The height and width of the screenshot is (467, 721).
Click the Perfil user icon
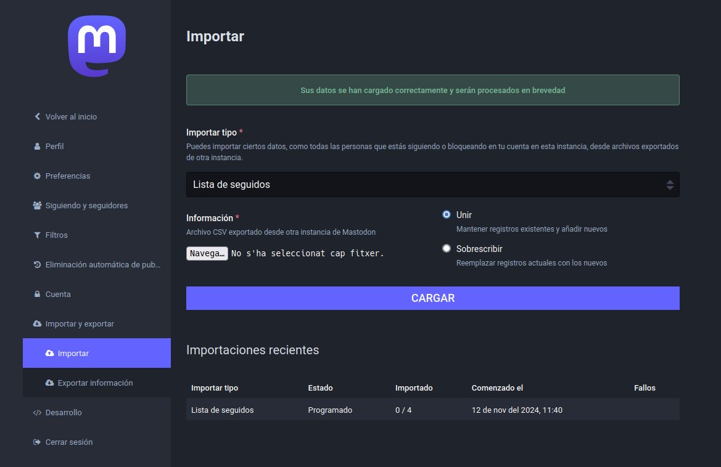[x=37, y=146]
